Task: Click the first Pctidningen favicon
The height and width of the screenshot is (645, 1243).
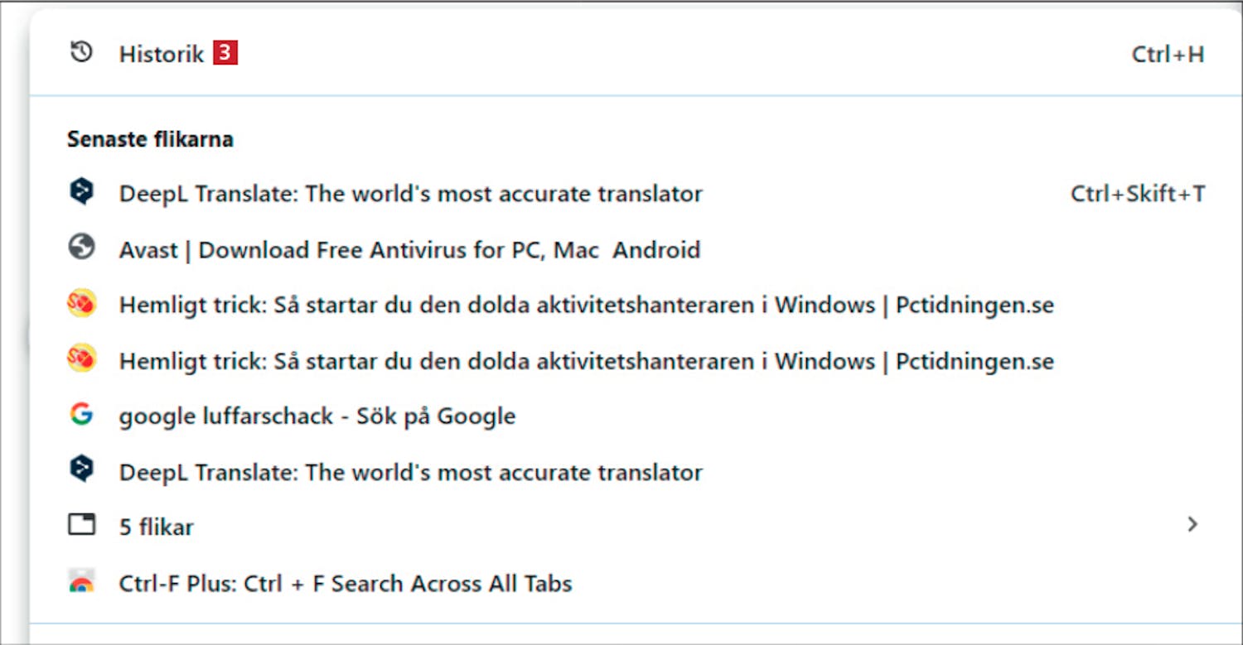Action: (x=81, y=304)
